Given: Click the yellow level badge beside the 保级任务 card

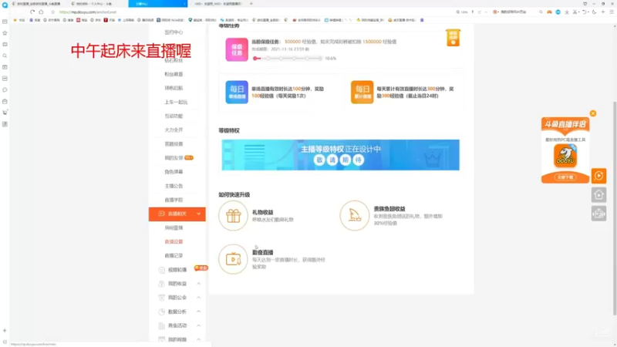Looking at the screenshot, I should (x=453, y=38).
